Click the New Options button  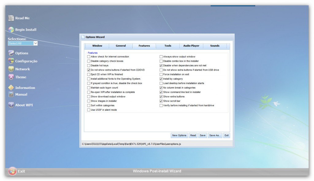[179, 135]
